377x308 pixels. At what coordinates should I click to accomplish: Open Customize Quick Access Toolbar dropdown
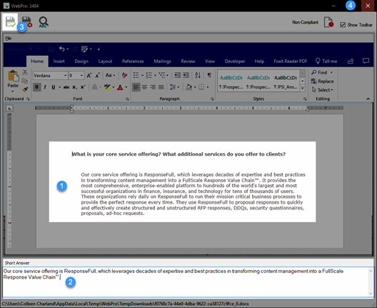[x=99, y=49]
